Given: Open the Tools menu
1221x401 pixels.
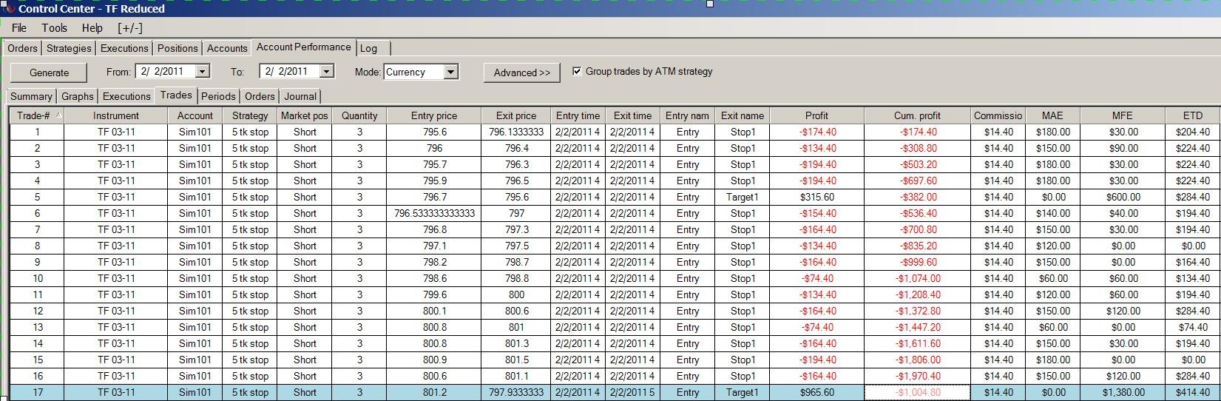Looking at the screenshot, I should [x=54, y=28].
